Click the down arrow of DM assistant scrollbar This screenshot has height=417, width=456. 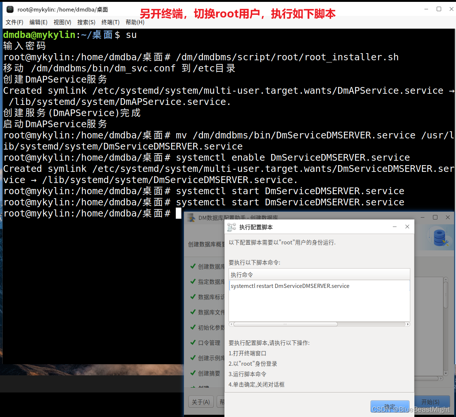tap(446, 373)
